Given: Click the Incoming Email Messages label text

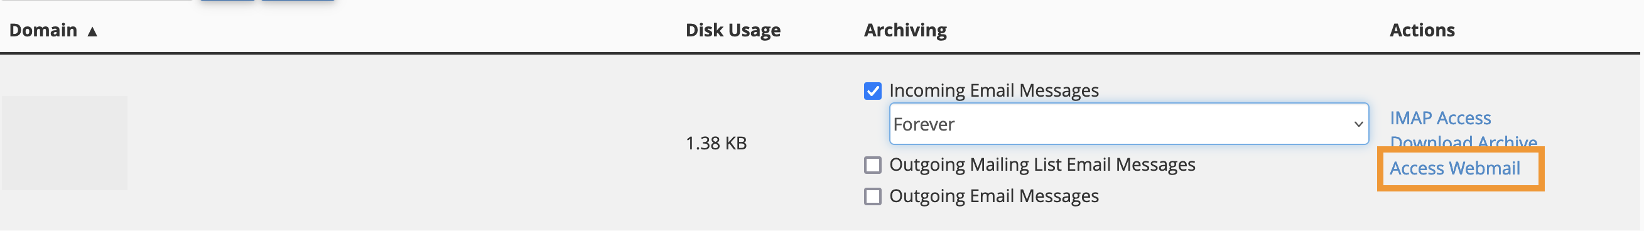Looking at the screenshot, I should 993,90.
